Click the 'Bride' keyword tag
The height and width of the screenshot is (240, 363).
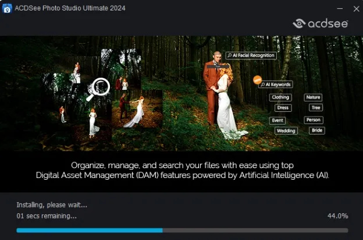tap(317, 130)
